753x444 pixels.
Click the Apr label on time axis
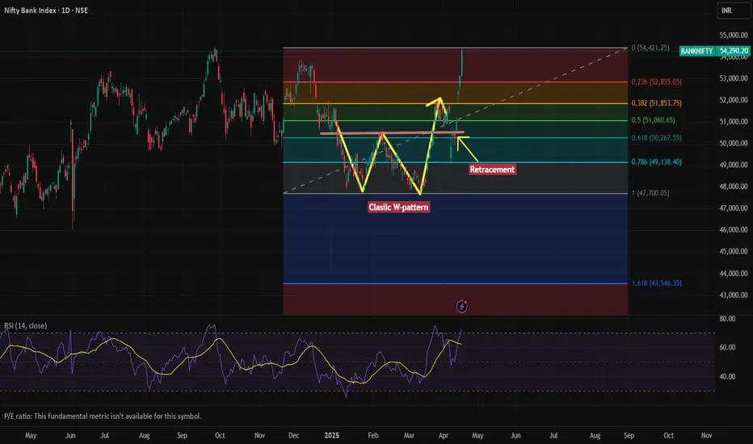[x=444, y=435]
